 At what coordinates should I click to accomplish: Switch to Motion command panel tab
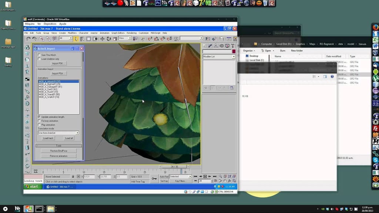(x=222, y=45)
